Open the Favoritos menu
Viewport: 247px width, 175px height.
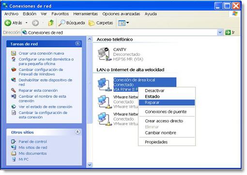tap(60, 14)
